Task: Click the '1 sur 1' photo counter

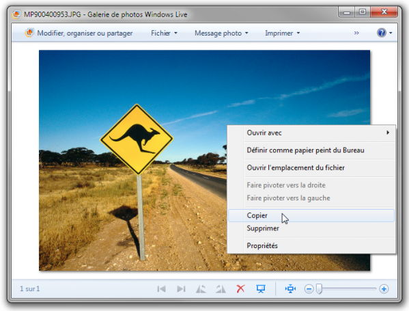Action: point(30,289)
